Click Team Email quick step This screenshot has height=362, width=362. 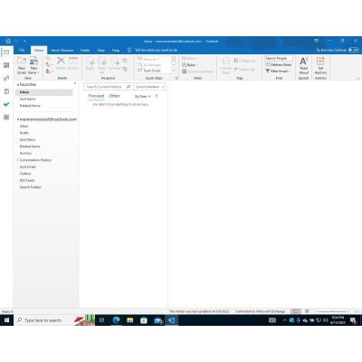pos(151,71)
